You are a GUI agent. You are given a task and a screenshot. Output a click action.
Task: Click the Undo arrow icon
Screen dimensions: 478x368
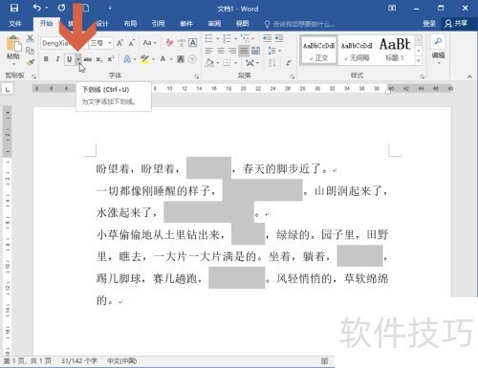coord(37,8)
